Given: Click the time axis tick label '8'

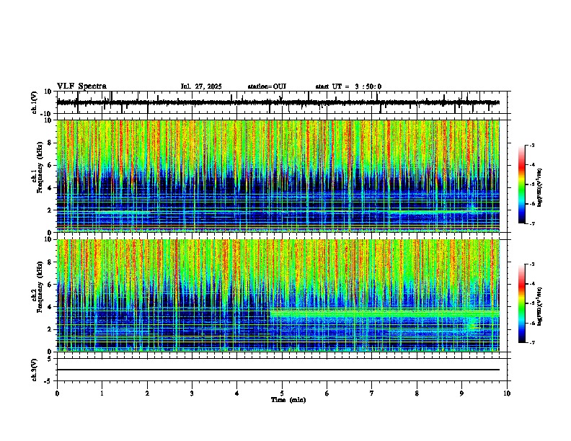Looking at the screenshot, I should pos(417,393).
